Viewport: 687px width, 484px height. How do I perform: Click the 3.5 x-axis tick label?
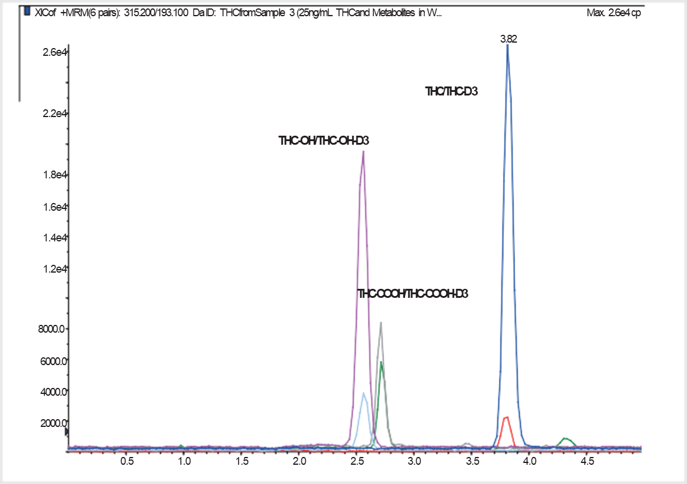472,461
